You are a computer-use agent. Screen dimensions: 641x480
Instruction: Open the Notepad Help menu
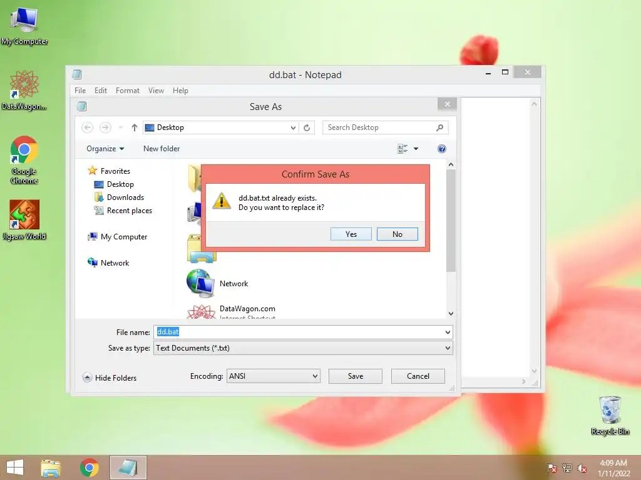click(x=180, y=90)
